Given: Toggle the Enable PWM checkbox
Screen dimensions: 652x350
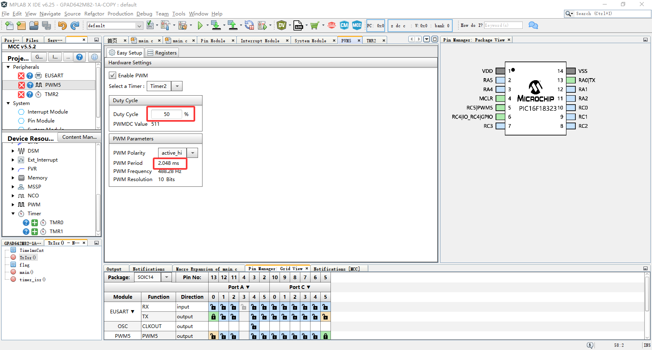Looking at the screenshot, I should pyautogui.click(x=112, y=75).
